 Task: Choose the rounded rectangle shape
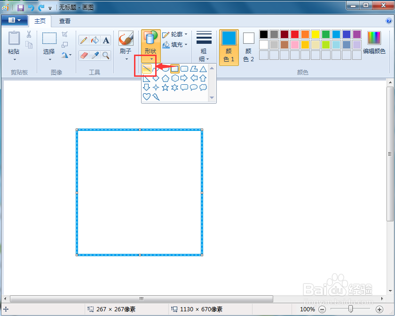pos(184,69)
